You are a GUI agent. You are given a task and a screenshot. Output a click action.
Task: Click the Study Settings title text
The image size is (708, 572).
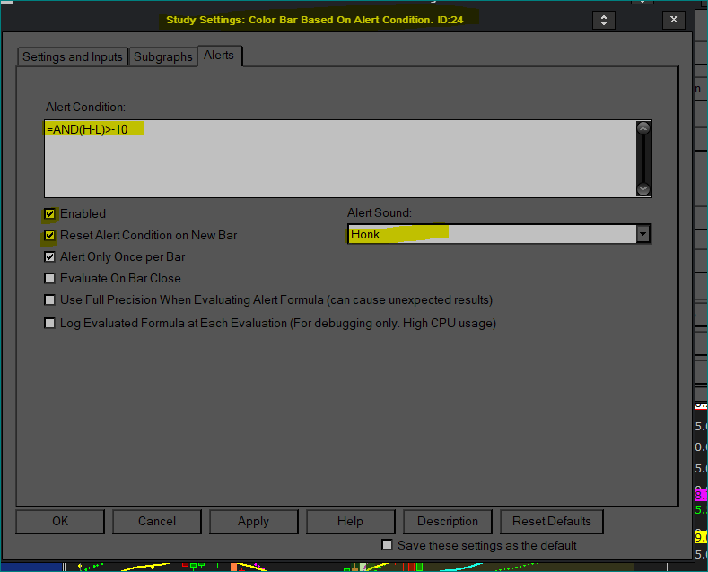click(x=315, y=20)
